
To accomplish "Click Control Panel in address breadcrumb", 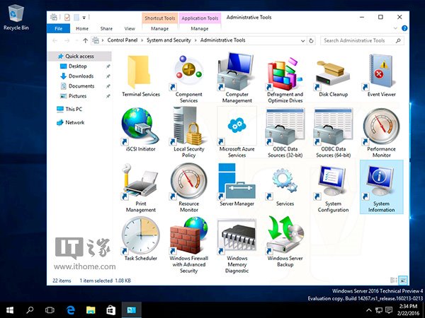I will [x=123, y=40].
